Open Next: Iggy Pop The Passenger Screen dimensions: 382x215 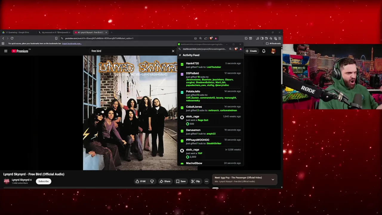point(238,178)
